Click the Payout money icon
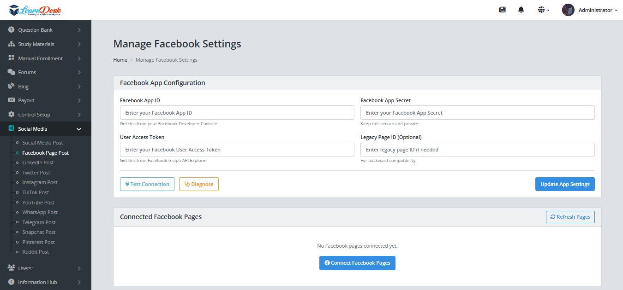This screenshot has width=623, height=290. (x=12, y=100)
